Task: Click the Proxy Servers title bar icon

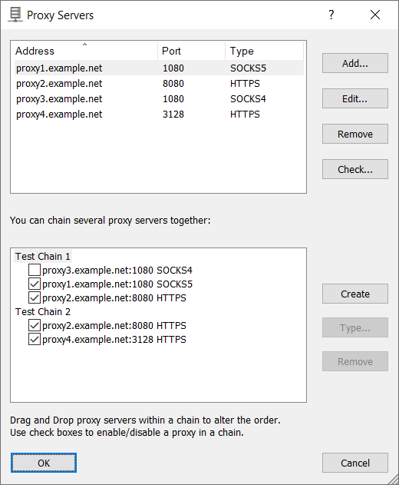Action: (x=15, y=15)
